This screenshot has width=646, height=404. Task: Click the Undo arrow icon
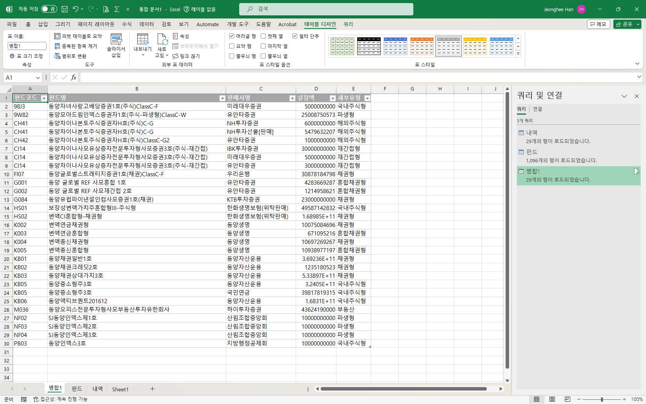[76, 9]
